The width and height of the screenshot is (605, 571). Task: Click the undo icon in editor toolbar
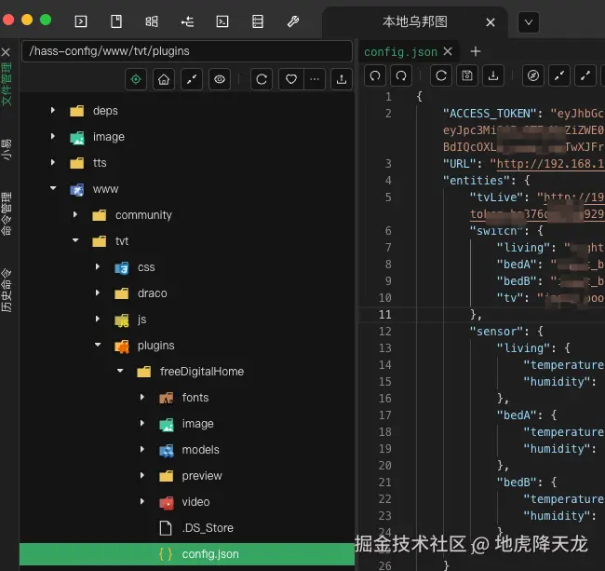(375, 75)
